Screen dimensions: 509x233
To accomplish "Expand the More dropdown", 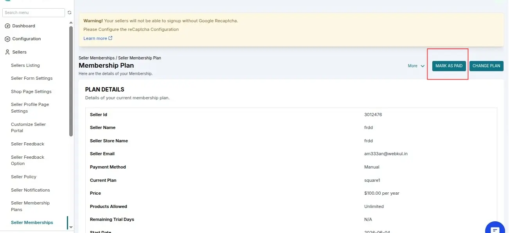I will click(416, 66).
